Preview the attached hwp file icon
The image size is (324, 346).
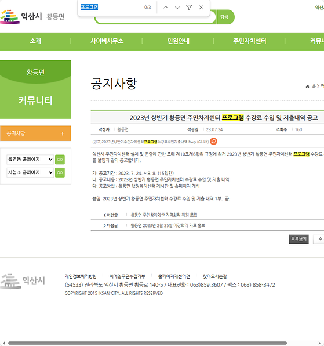click(213, 141)
